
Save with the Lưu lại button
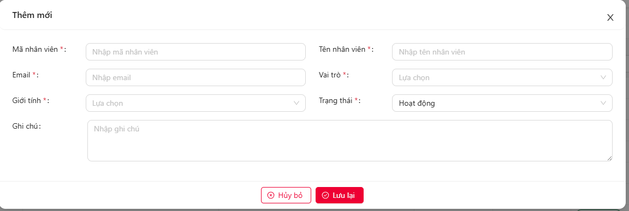click(340, 195)
